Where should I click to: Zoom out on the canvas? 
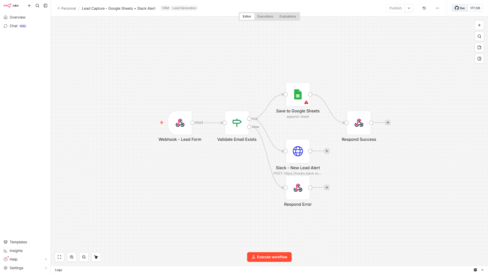click(x=84, y=257)
